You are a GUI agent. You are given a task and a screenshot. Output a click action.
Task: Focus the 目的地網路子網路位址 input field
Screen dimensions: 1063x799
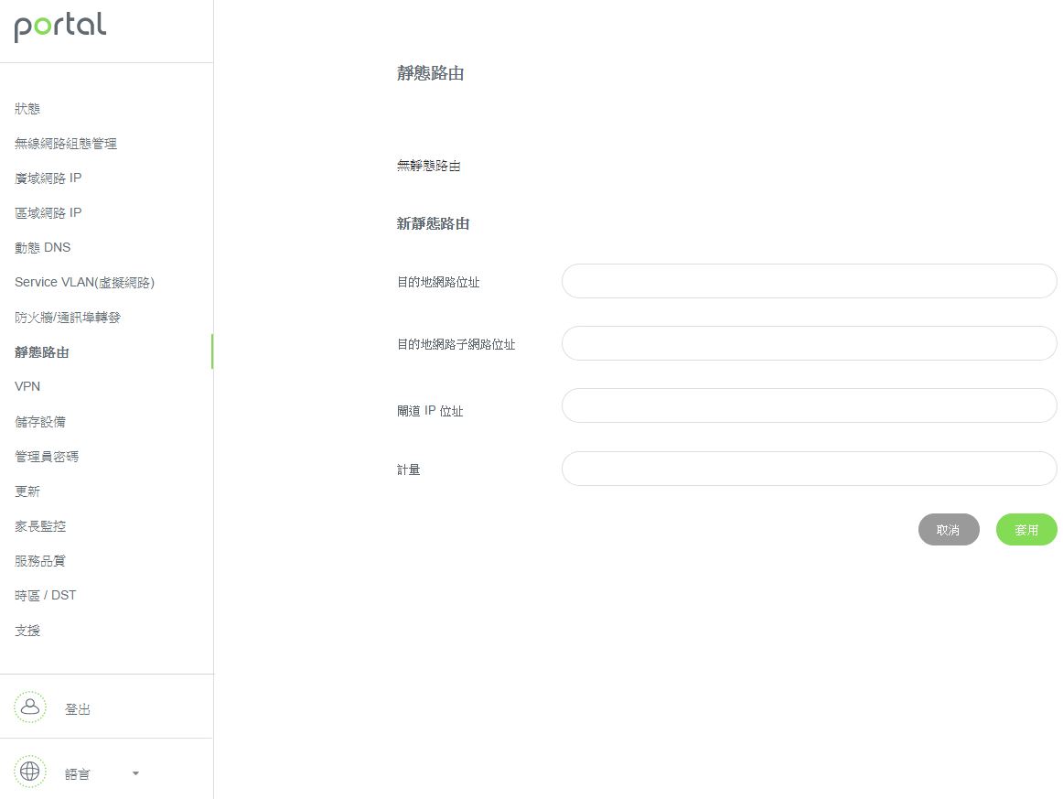coord(810,343)
